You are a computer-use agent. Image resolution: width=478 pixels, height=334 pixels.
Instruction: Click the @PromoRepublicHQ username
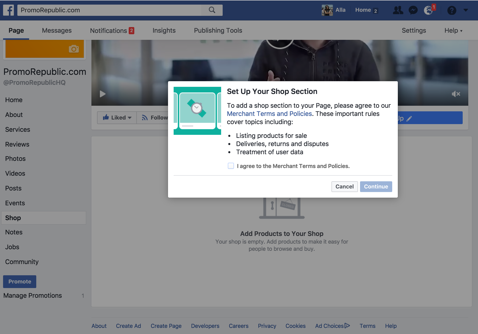click(34, 82)
